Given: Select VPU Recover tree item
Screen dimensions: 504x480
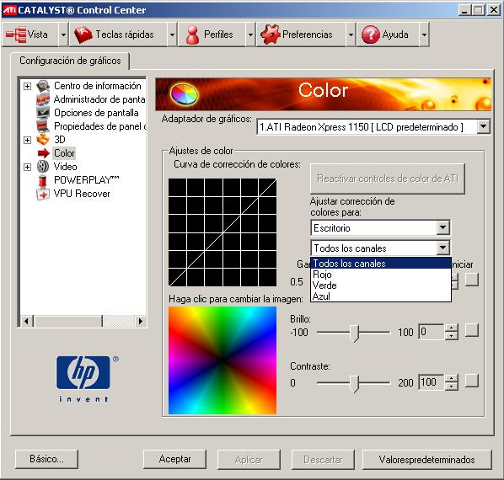Looking at the screenshot, I should [x=82, y=194].
